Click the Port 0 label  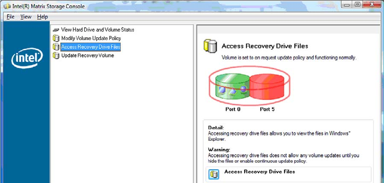(x=233, y=109)
